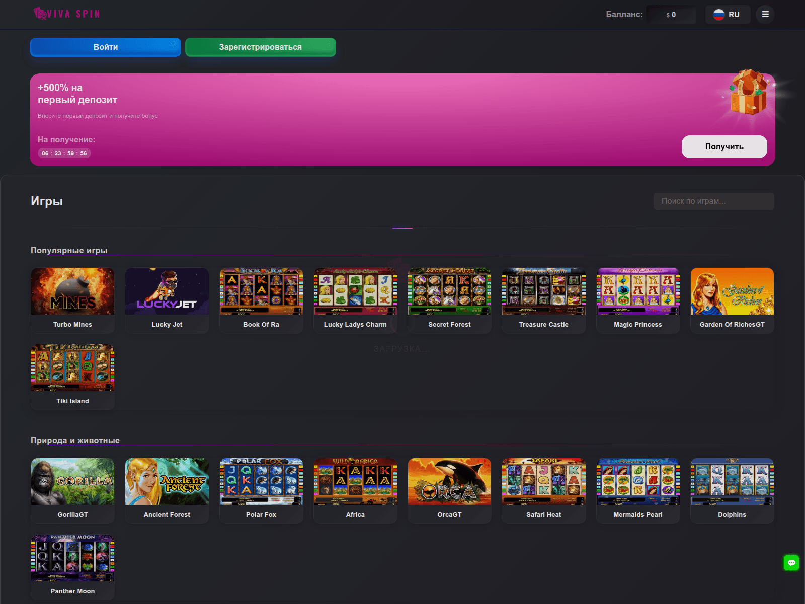
Task: Click the Получить bonus button
Action: point(725,146)
